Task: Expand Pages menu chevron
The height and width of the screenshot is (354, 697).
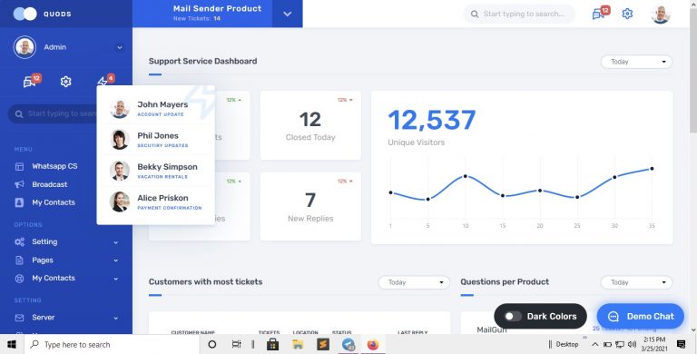Action: [x=115, y=261]
